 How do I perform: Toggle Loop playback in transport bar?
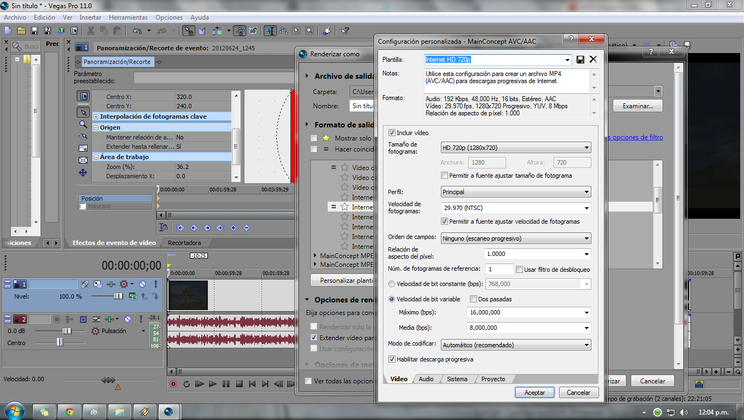tap(187, 384)
